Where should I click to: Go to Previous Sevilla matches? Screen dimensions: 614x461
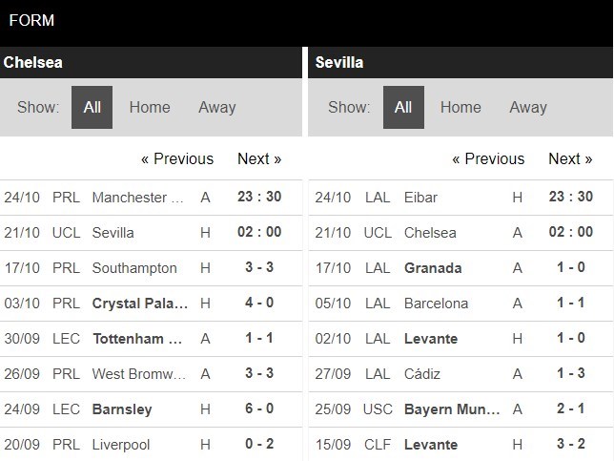488,159
